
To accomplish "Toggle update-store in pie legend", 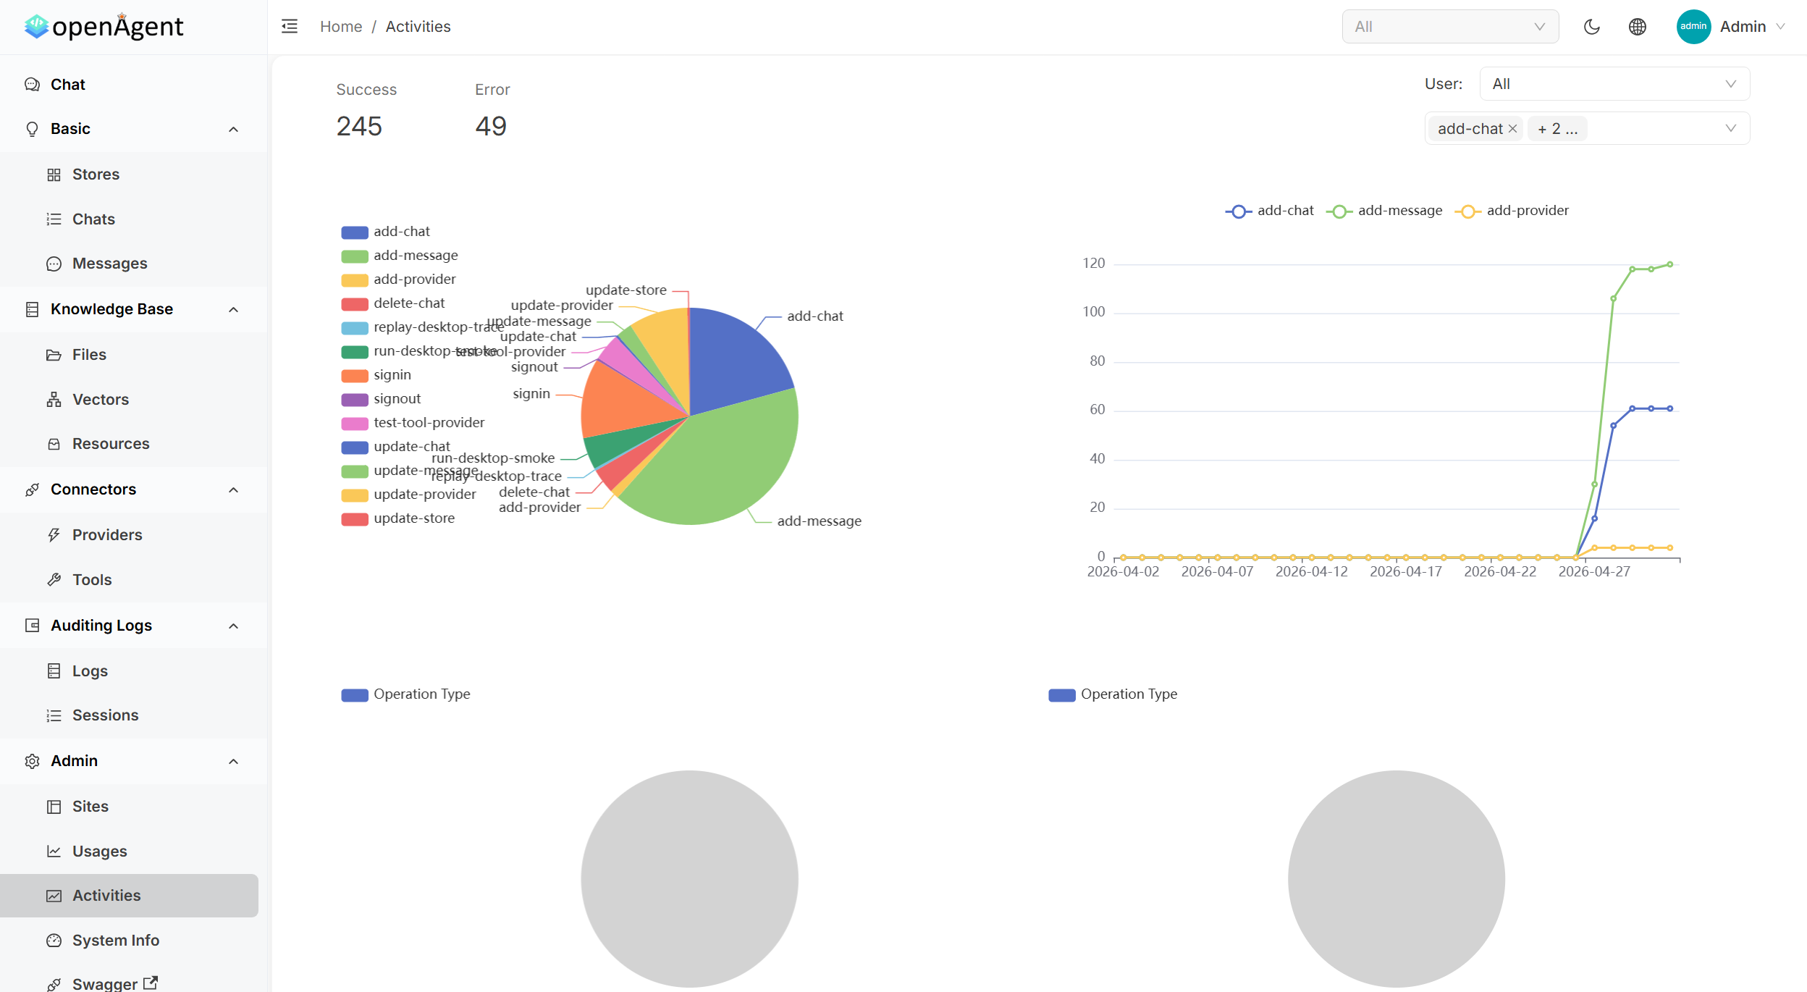I will pos(398,518).
